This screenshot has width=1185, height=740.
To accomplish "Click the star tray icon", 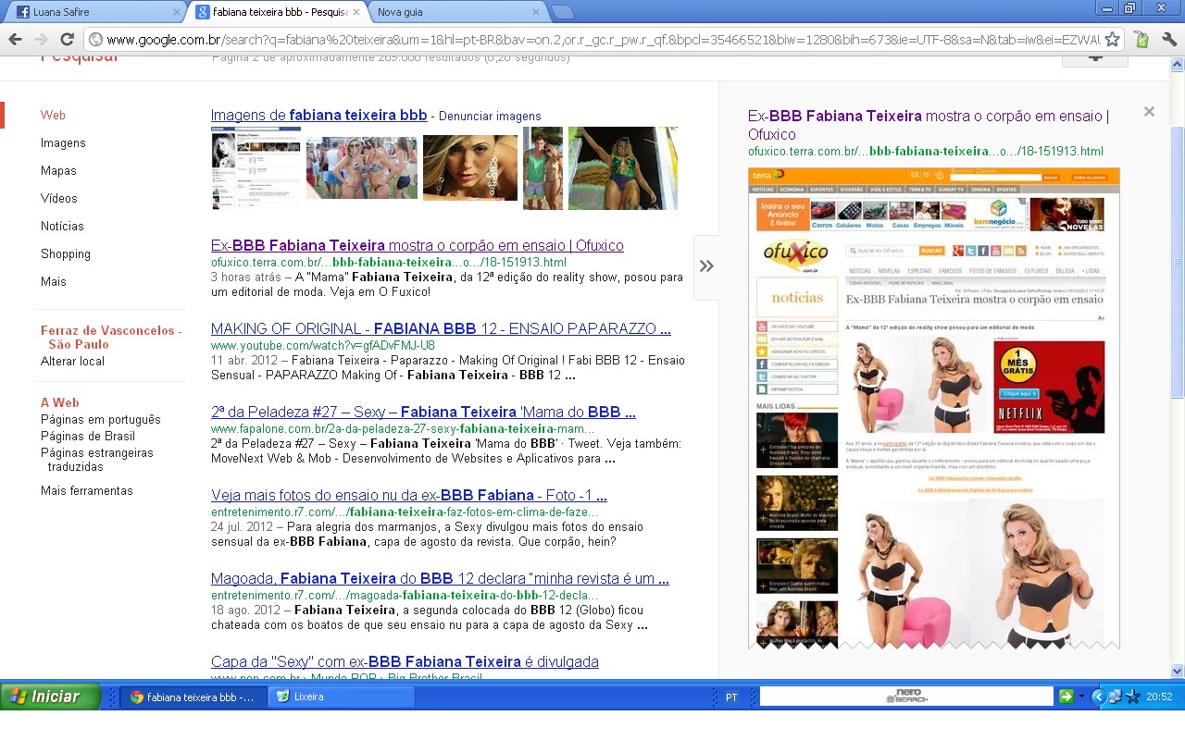I will [x=1133, y=697].
